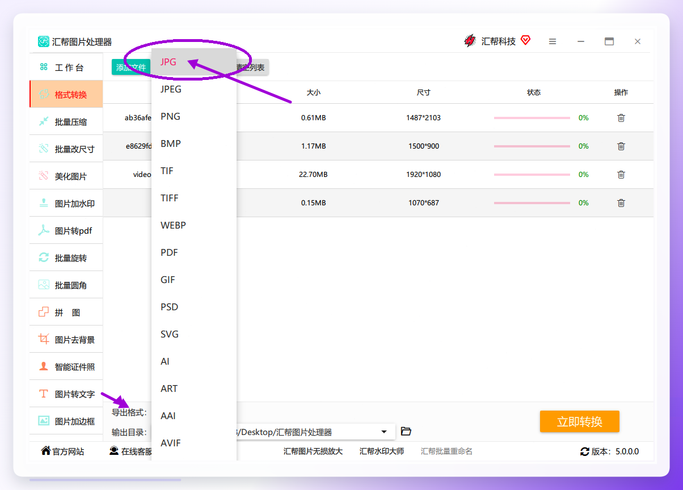This screenshot has width=683, height=490.
Task: Go to 图片加边框 in sidebar
Action: pos(66,421)
